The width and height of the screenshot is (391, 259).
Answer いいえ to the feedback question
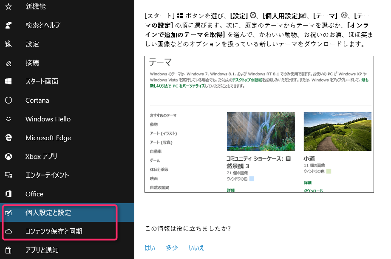pyautogui.click(x=196, y=248)
